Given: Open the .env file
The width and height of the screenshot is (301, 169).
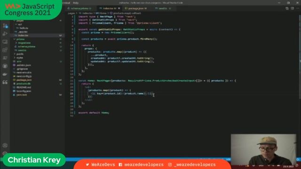Looking at the screenshot, I should click(19, 61).
